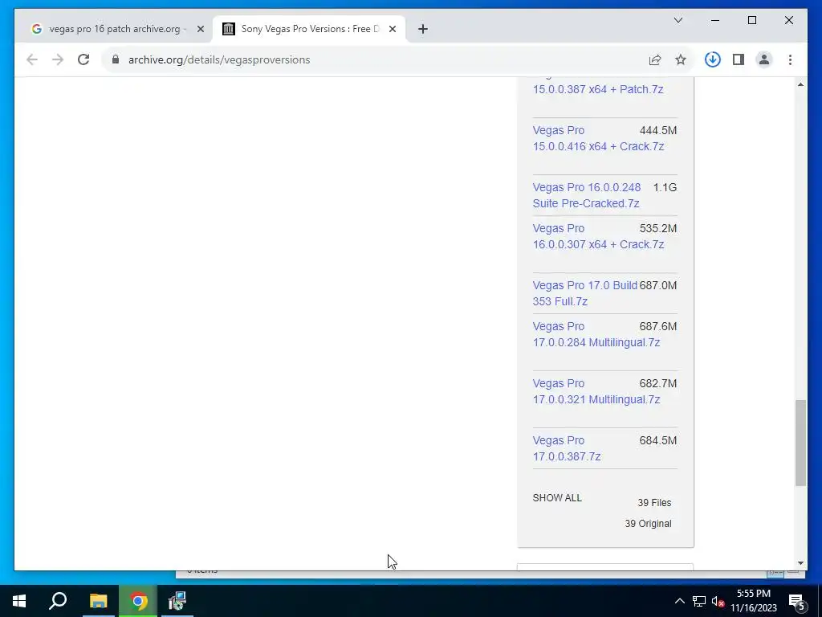This screenshot has height=617, width=822.
Task: Open Vegas Pro 16.0.0.248 Suite Pre-Cracked.7z
Action: coord(587,195)
